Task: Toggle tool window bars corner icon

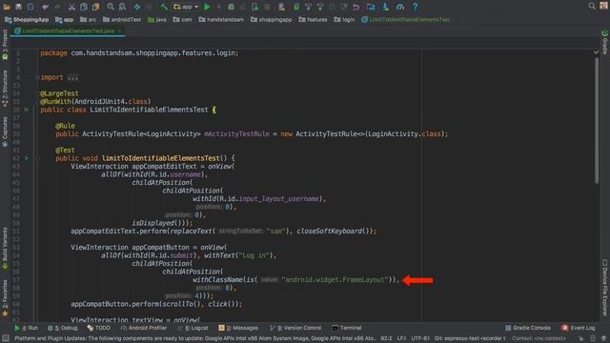Action: pos(6,339)
